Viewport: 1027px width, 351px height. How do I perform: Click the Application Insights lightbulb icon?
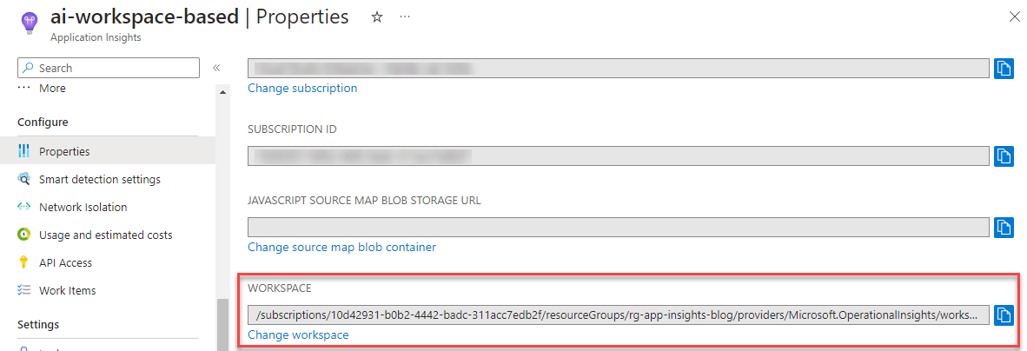(30, 23)
